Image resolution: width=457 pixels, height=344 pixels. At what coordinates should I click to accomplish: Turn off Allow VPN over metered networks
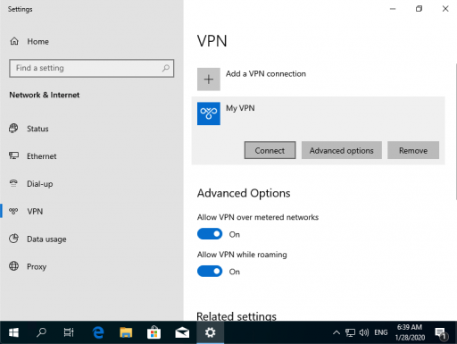(x=210, y=234)
